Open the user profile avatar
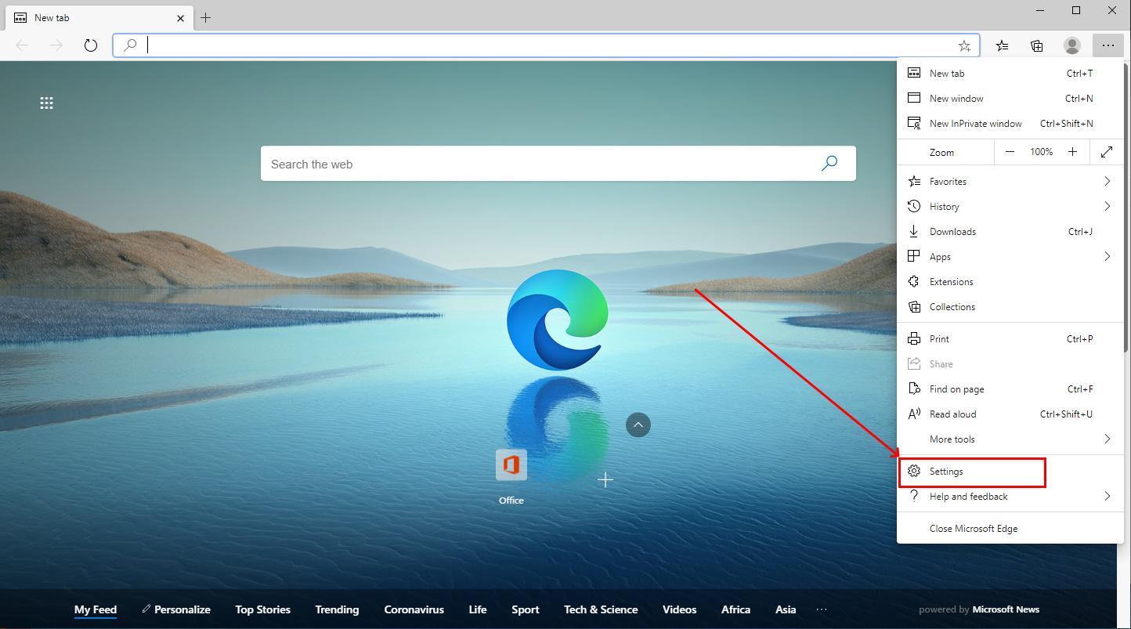 click(x=1072, y=45)
